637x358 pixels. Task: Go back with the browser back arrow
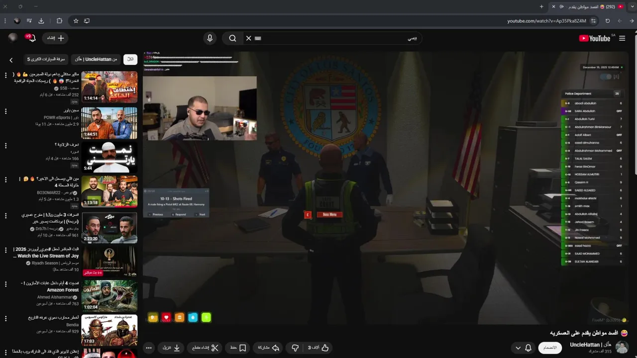[632, 21]
